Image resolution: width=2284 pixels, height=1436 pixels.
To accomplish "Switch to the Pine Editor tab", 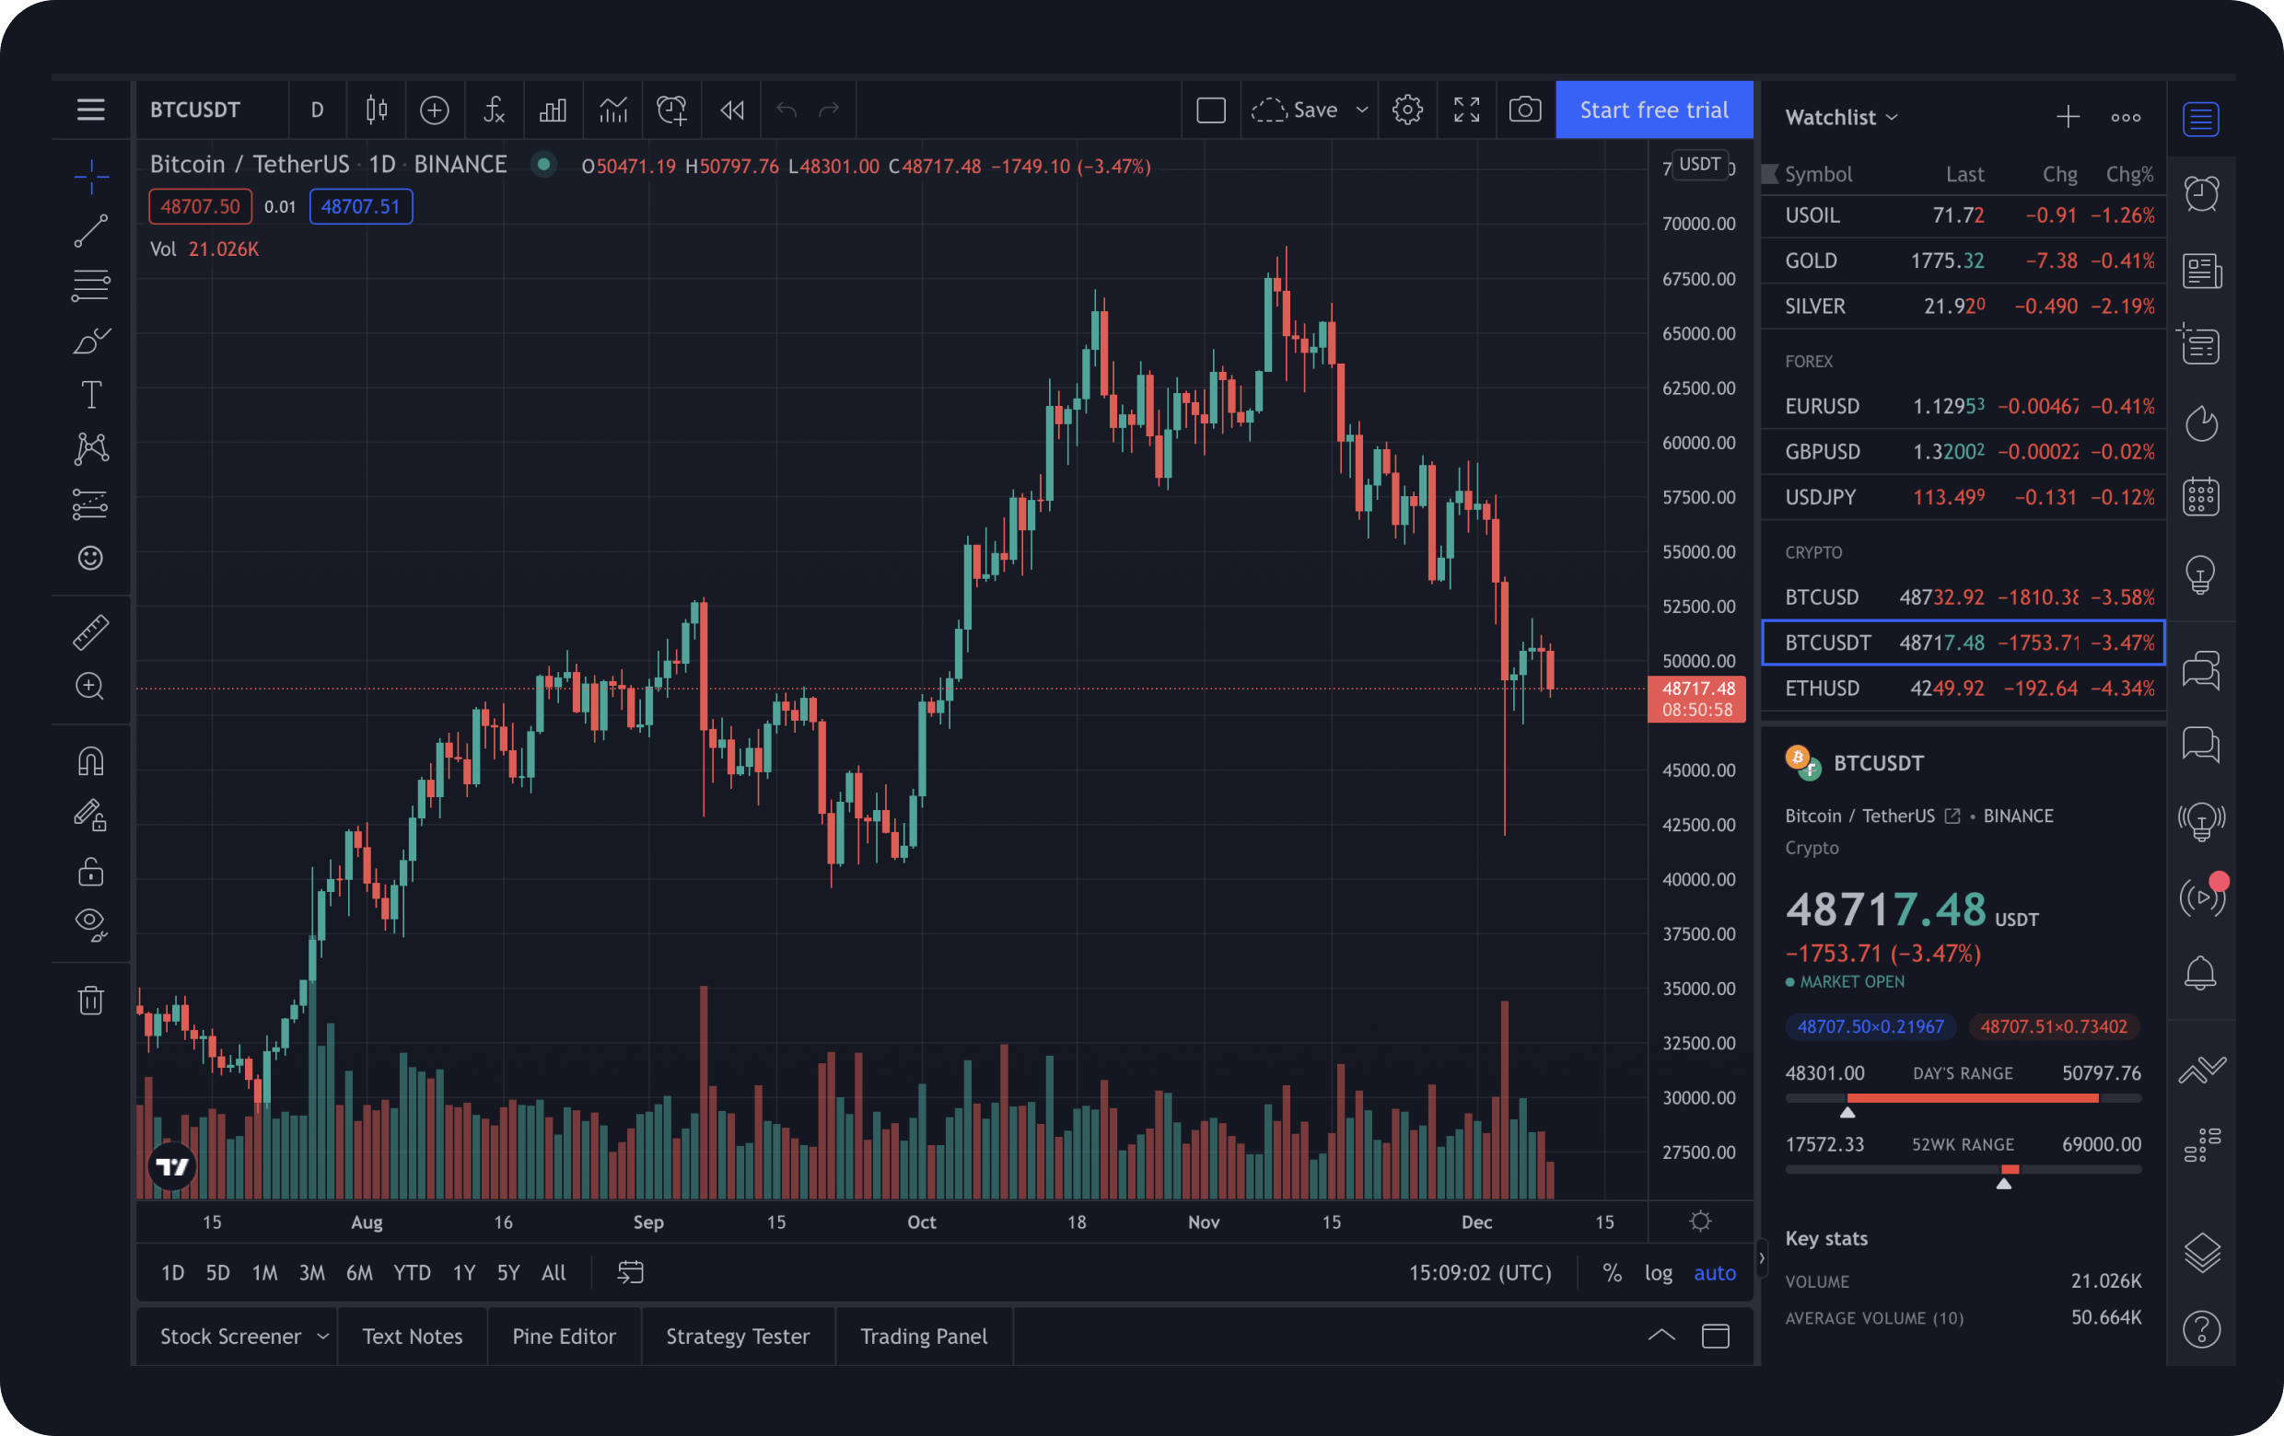I will click(x=565, y=1337).
